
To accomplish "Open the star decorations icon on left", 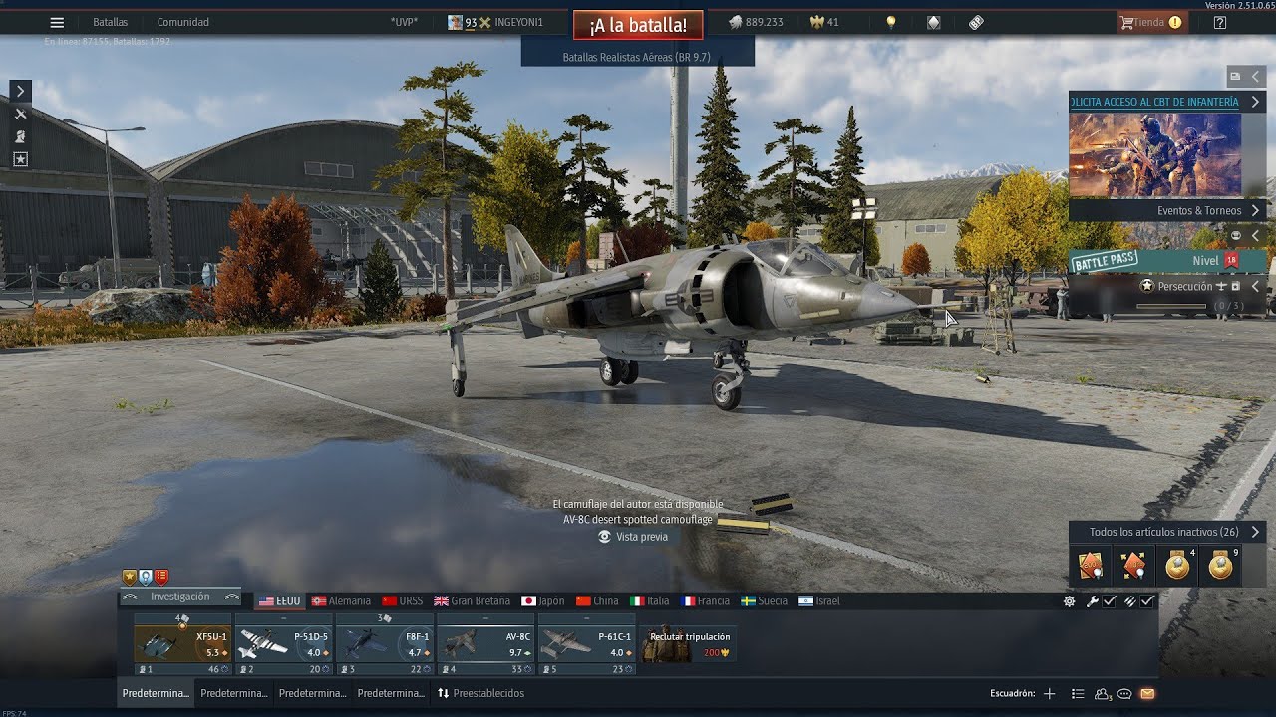I will (x=20, y=159).
